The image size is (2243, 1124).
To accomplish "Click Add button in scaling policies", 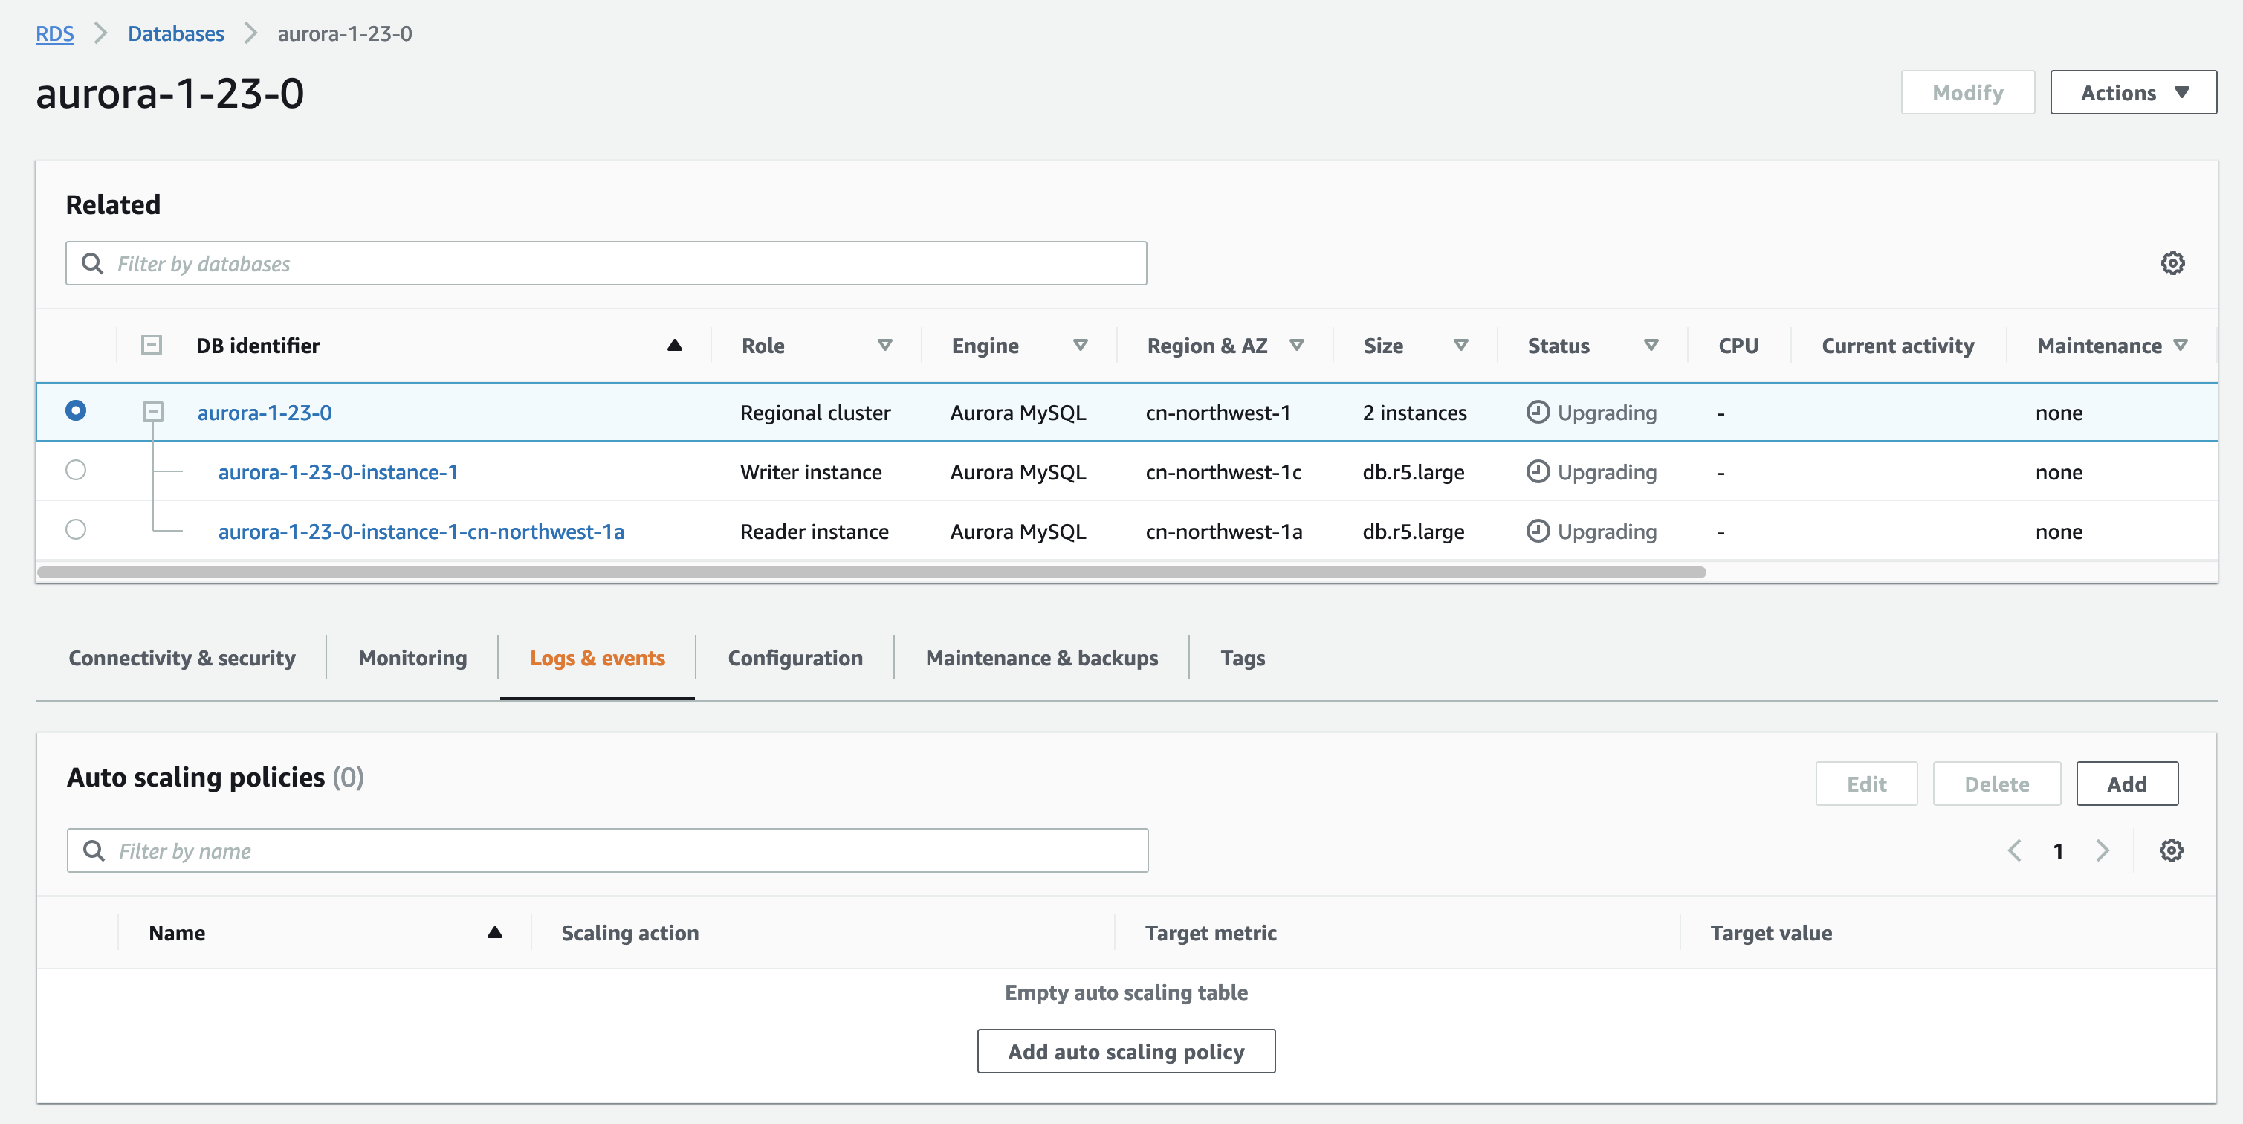I will [x=2126, y=784].
